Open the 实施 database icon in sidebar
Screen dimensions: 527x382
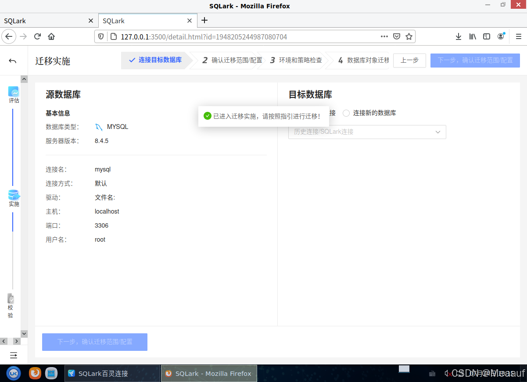click(x=14, y=195)
